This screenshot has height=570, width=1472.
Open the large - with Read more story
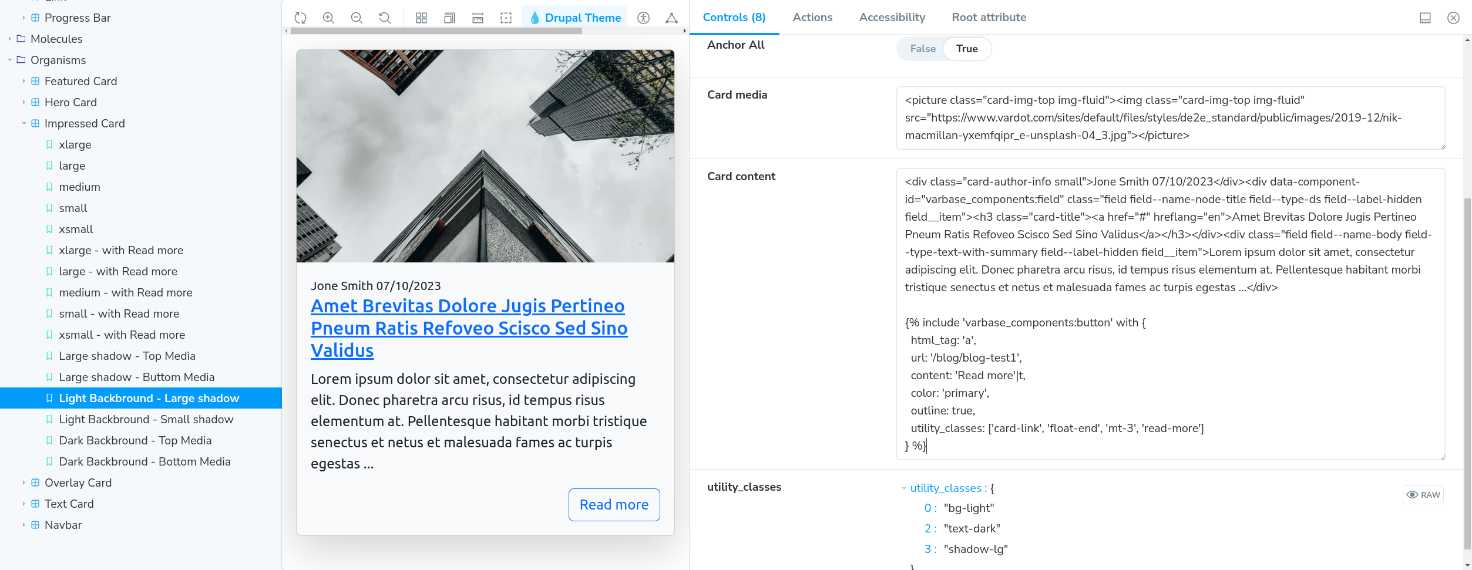(118, 271)
